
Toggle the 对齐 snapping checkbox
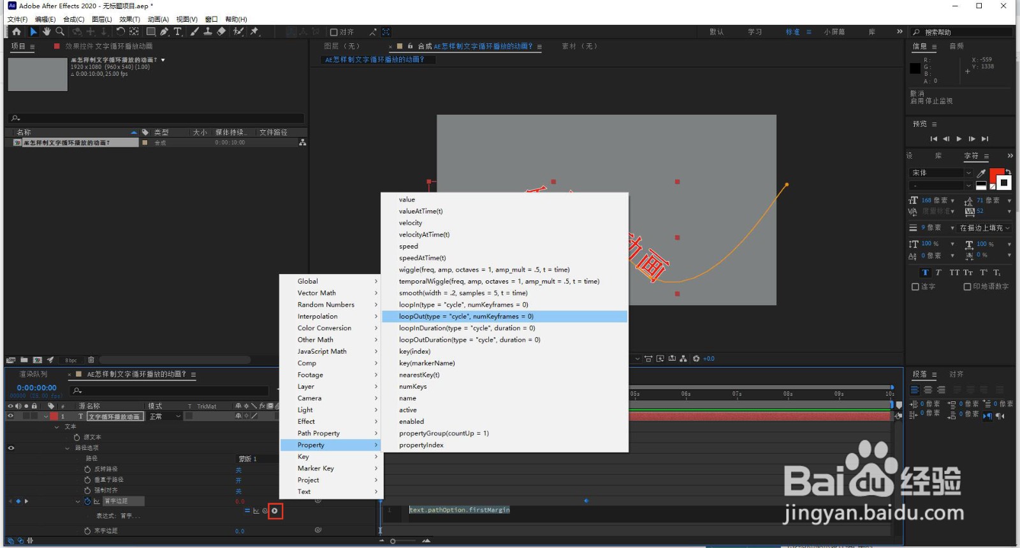[333, 32]
